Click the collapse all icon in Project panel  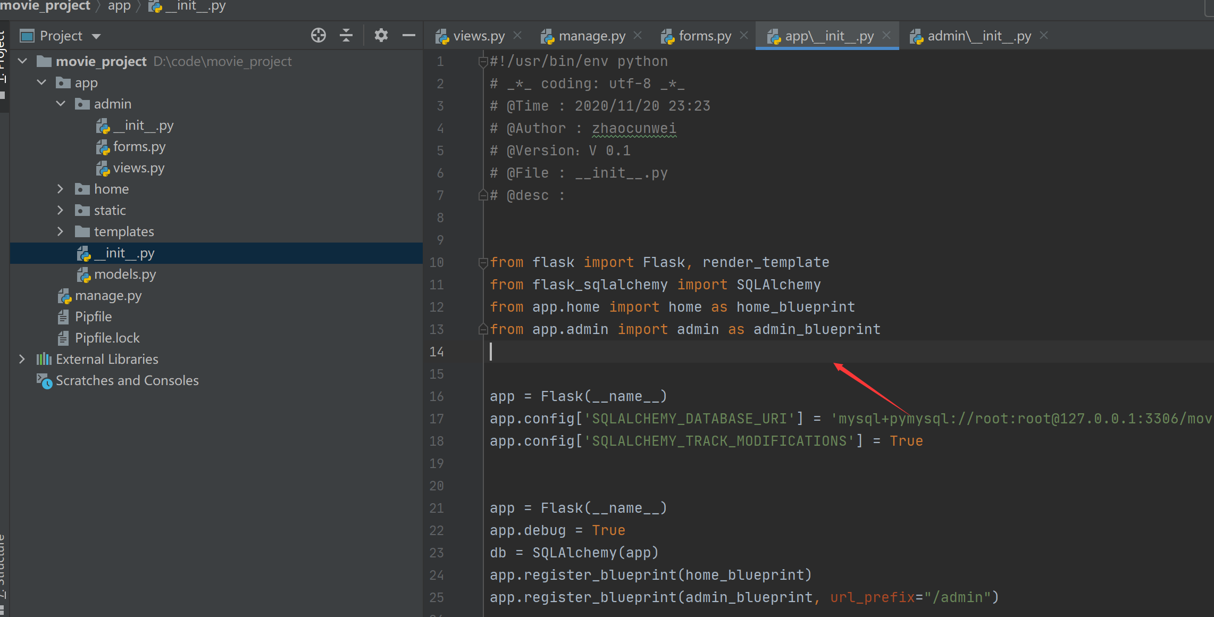(x=346, y=36)
